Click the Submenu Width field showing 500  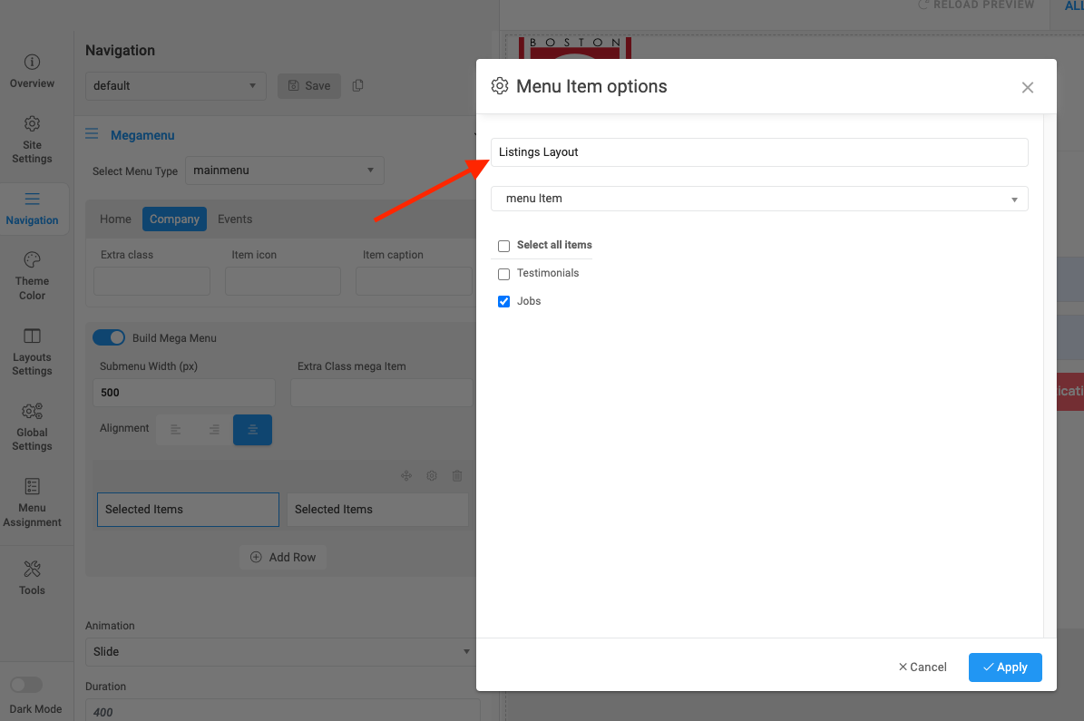tap(184, 393)
